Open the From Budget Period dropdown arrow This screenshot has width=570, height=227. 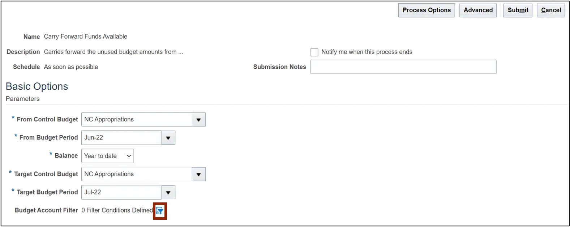pyautogui.click(x=168, y=138)
